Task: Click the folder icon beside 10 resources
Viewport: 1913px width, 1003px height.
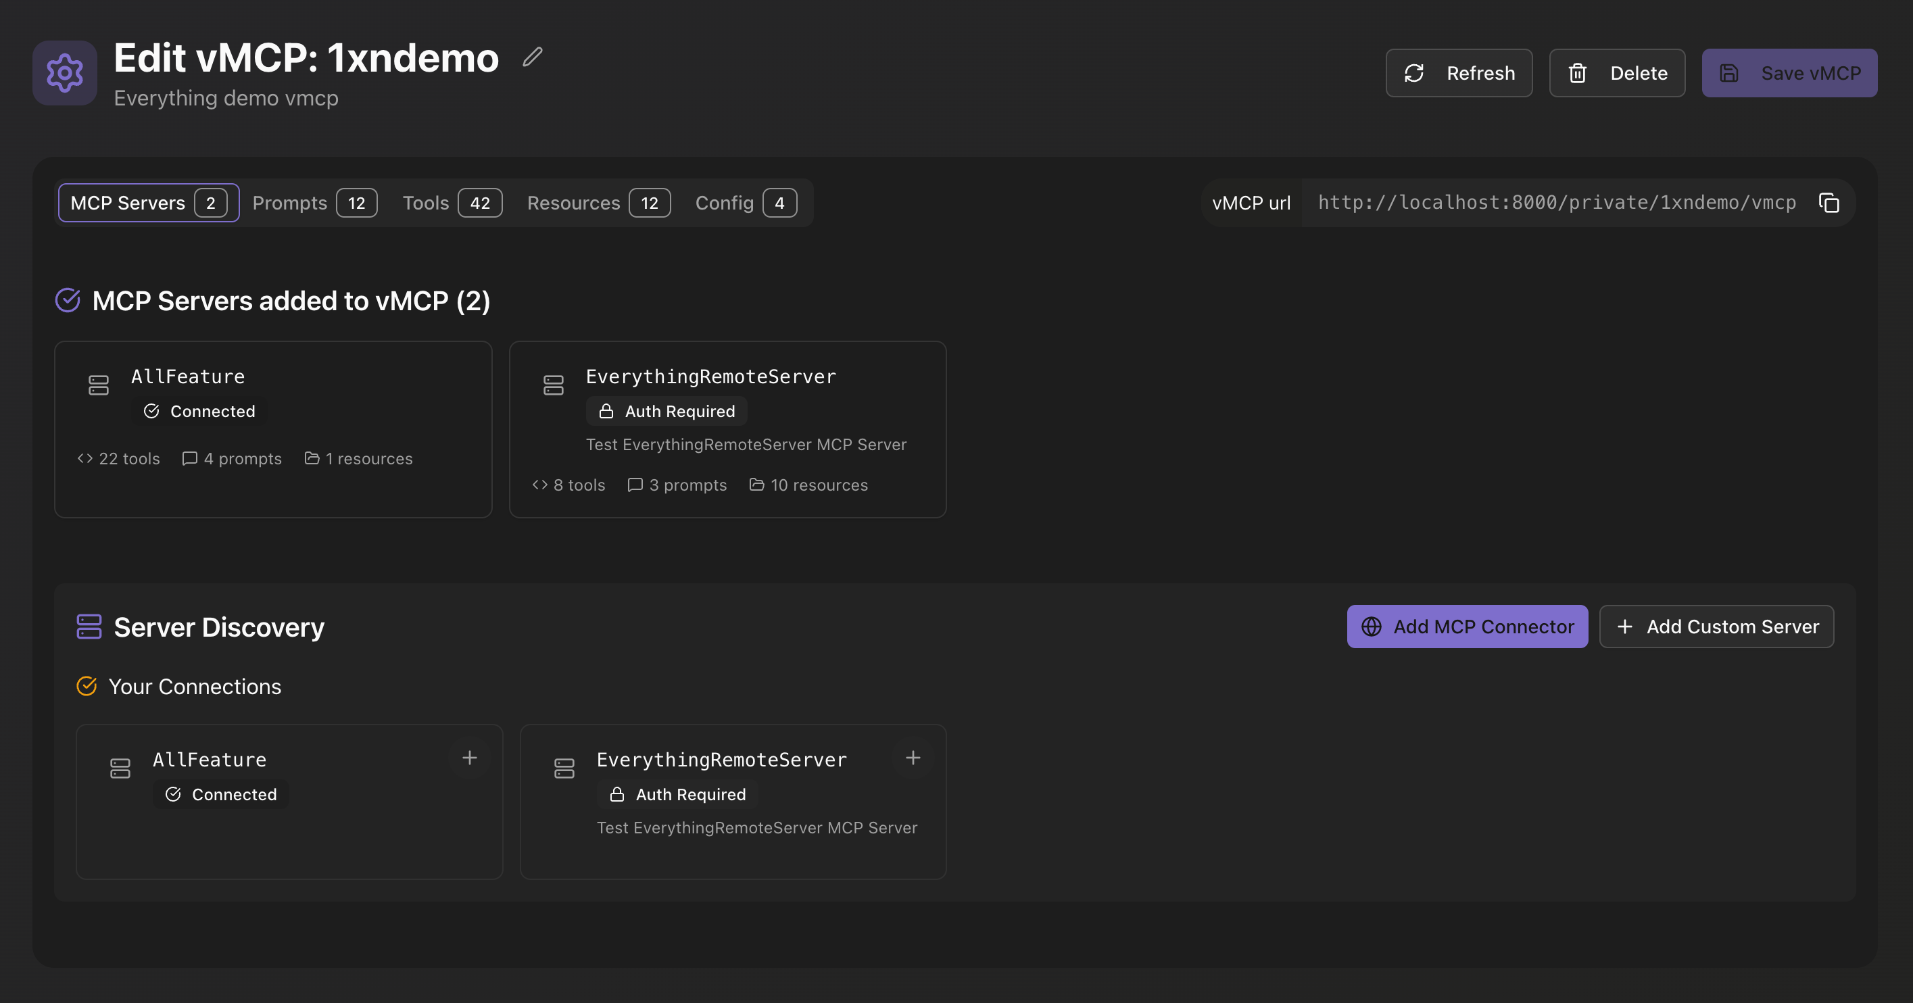Action: 756,485
